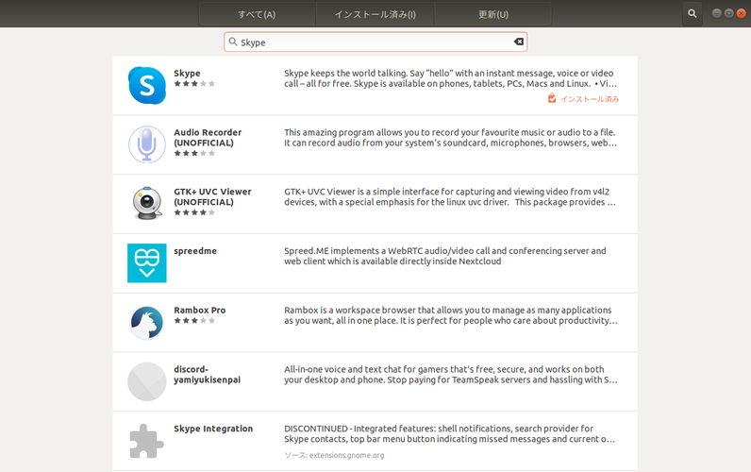Close the software window

click(741, 13)
